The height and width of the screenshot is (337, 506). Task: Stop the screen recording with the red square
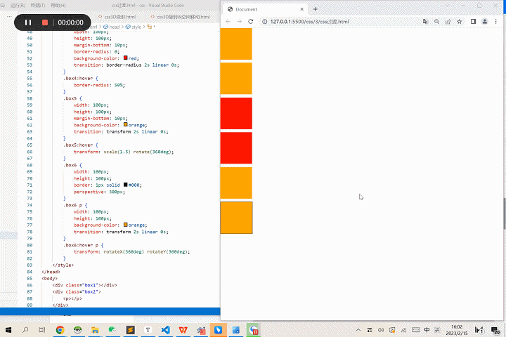coord(45,22)
